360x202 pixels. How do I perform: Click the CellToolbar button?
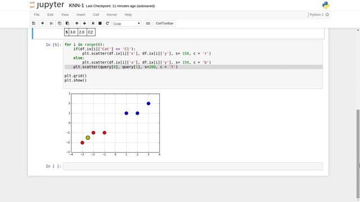[x=164, y=24]
